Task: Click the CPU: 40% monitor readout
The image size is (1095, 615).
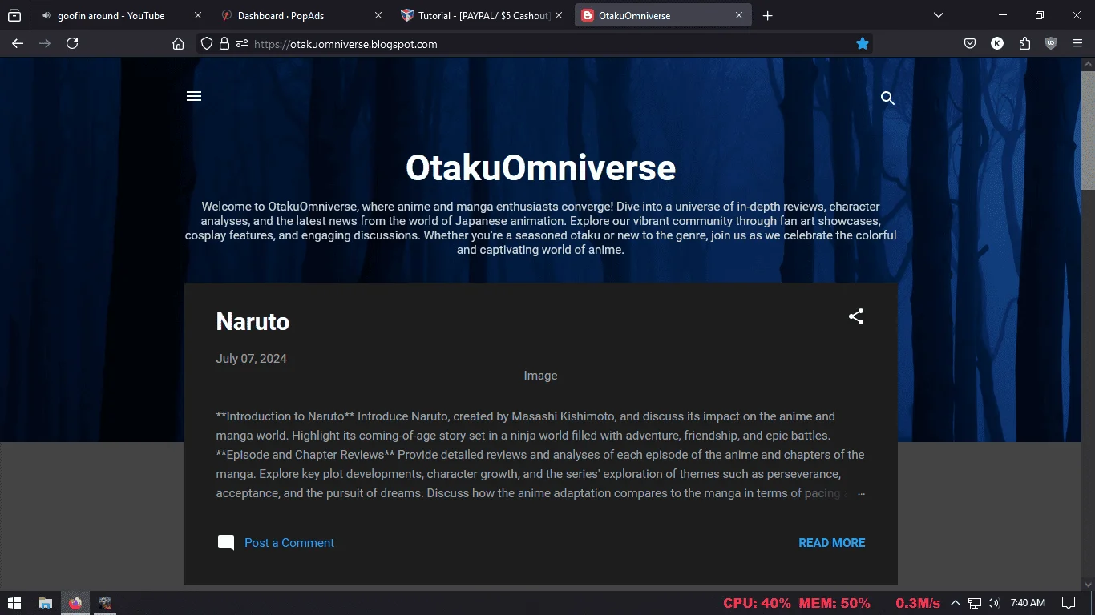Action: (757, 603)
